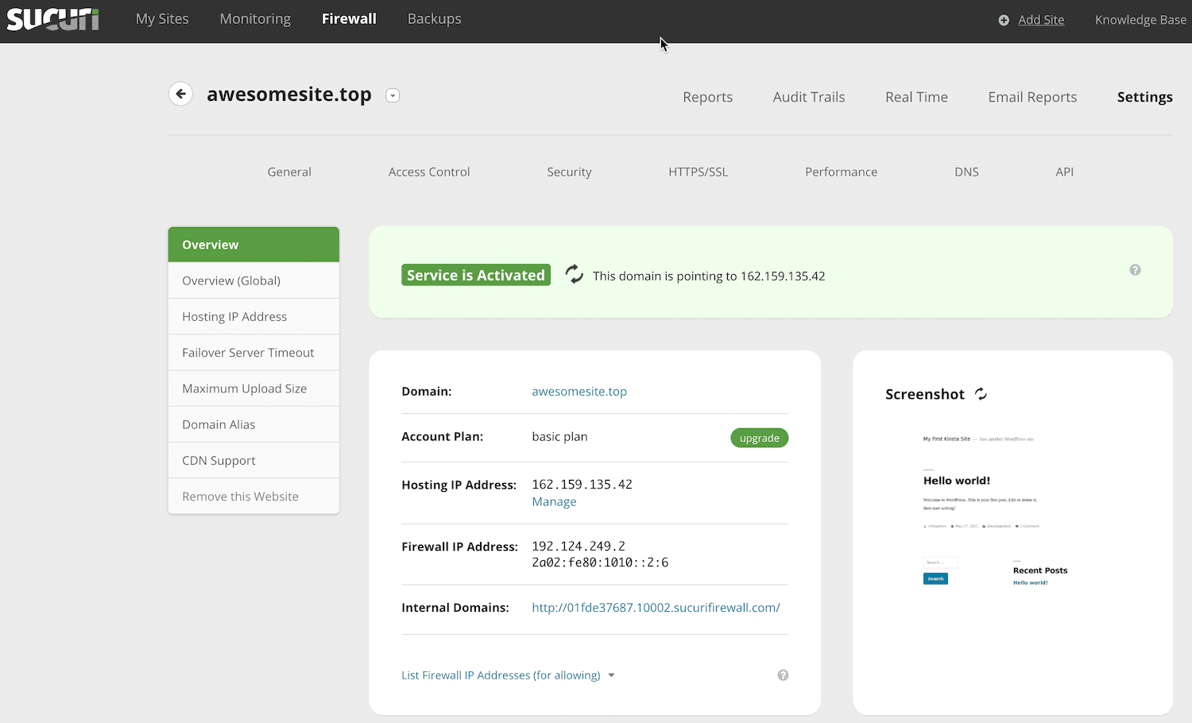
Task: Open the internal domain sucurifirewall link
Action: [656, 607]
